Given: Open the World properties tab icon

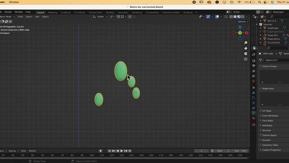Looking at the screenshot, I should (x=254, y=81).
